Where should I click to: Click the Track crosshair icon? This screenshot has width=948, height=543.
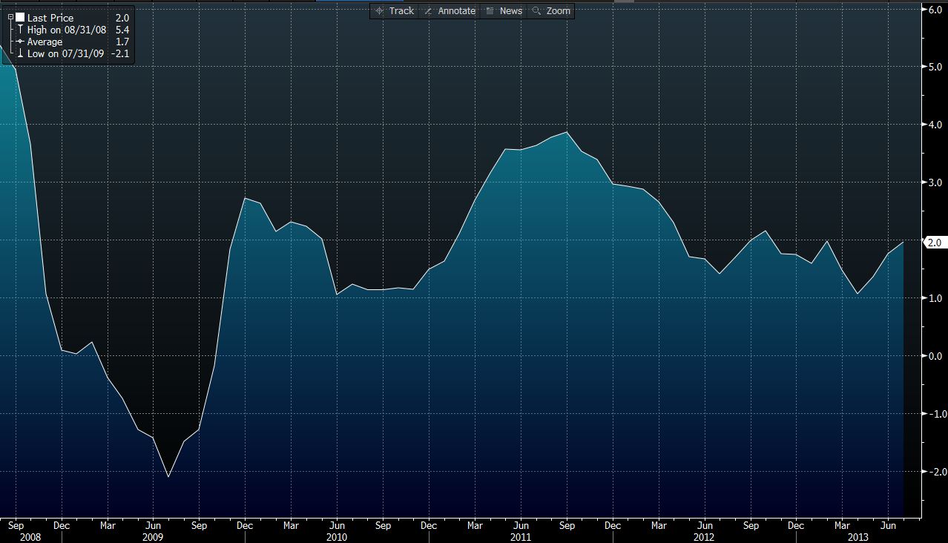(x=380, y=11)
